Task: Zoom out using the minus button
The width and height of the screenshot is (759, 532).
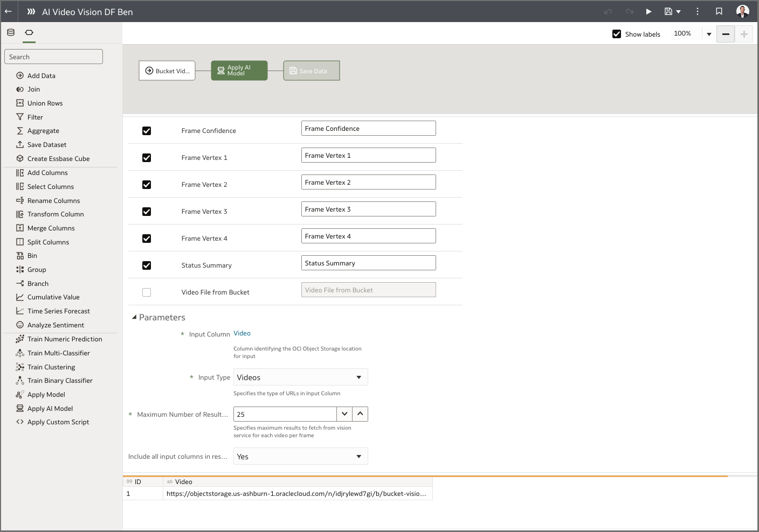Action: [x=725, y=33]
